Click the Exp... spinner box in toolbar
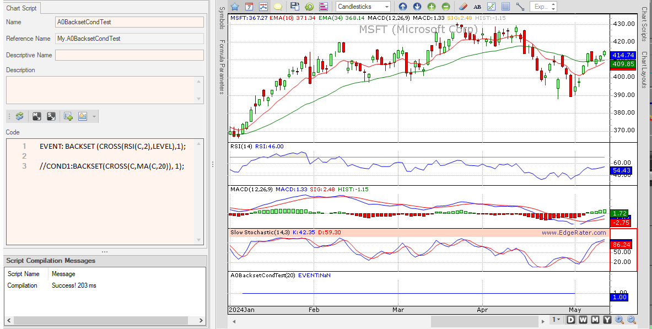Viewport: 652px width, 329px height. [543, 7]
